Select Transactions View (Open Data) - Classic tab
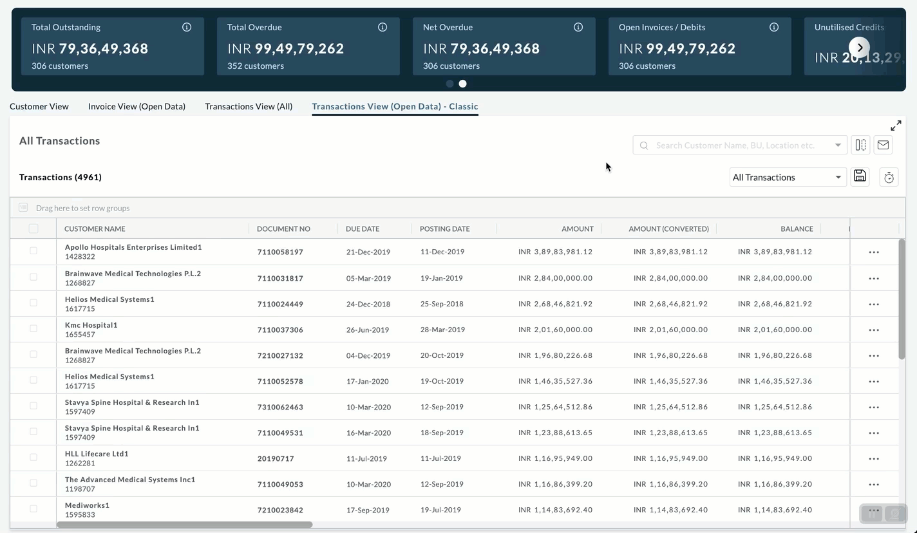The height and width of the screenshot is (533, 917). pyautogui.click(x=395, y=106)
